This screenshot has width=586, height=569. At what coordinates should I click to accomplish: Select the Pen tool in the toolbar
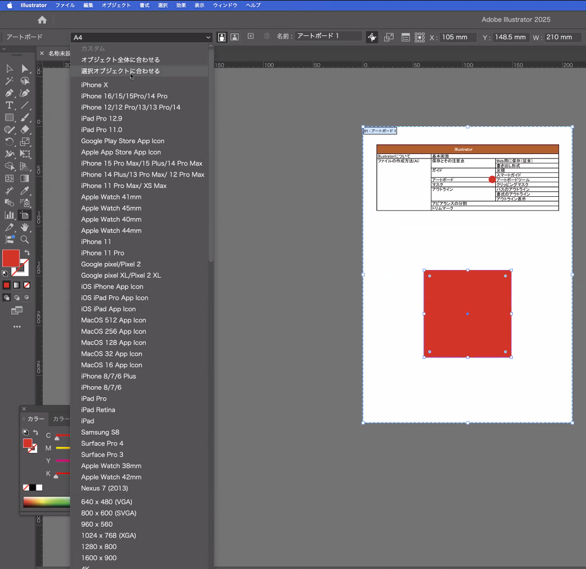pos(9,93)
